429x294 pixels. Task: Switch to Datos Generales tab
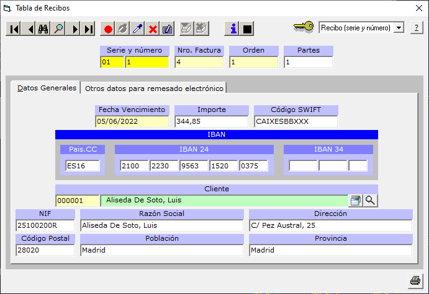(47, 88)
